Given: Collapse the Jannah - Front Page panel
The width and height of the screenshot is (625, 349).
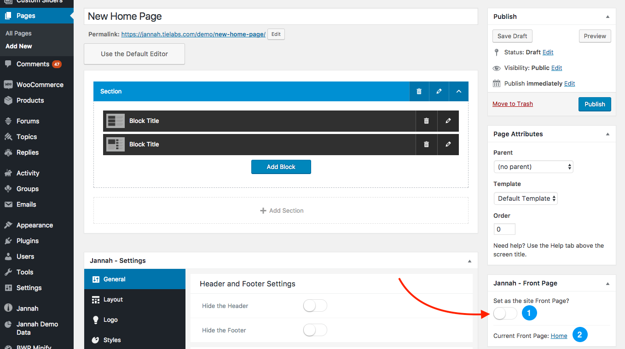Looking at the screenshot, I should coord(608,283).
